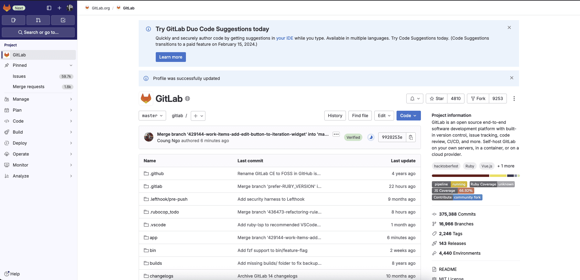Screen dimensions: 580x280
Task: Click the pipeline status icon next to Verified badge
Action: click(371, 137)
